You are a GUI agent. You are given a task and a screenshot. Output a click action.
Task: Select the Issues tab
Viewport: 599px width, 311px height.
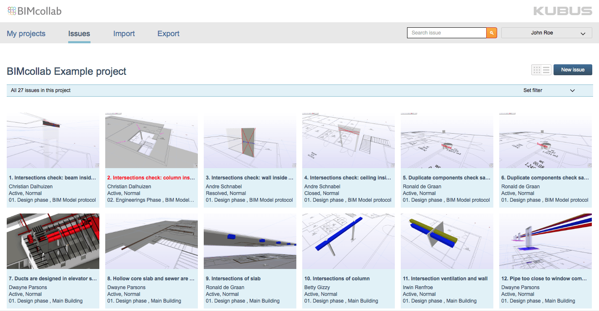coord(79,34)
